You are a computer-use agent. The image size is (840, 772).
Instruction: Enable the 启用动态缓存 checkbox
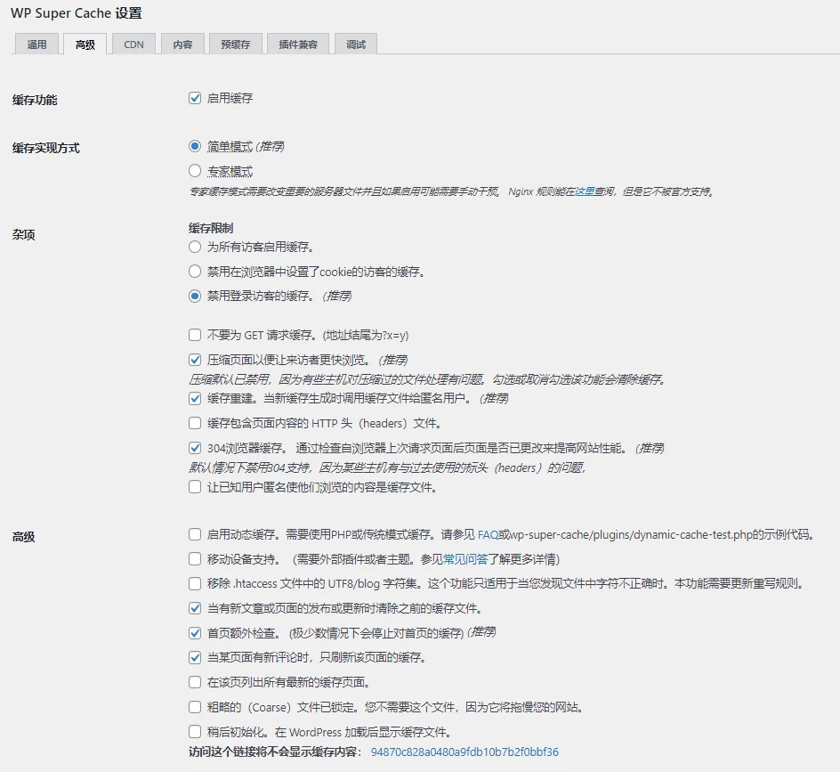click(x=195, y=534)
